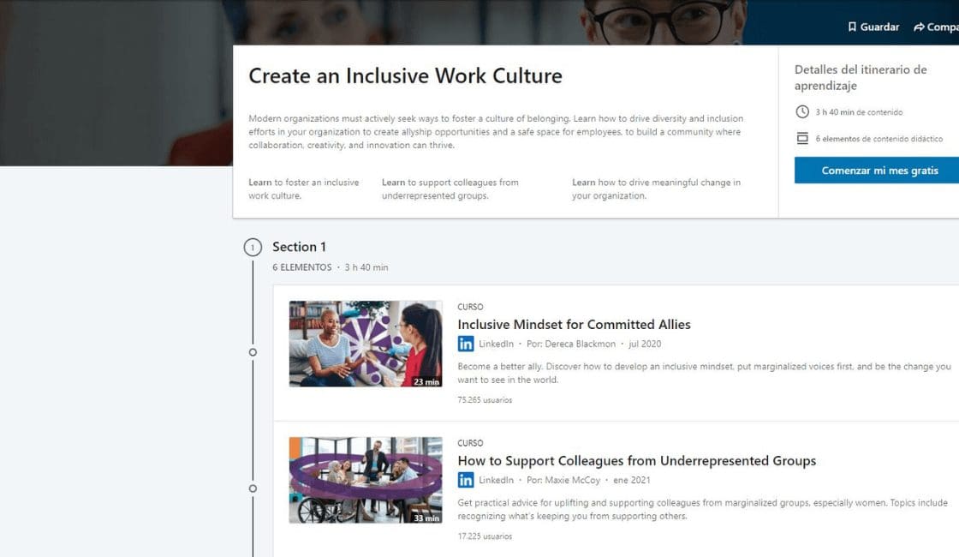Click the 17.225 usuarios label

coord(485,536)
